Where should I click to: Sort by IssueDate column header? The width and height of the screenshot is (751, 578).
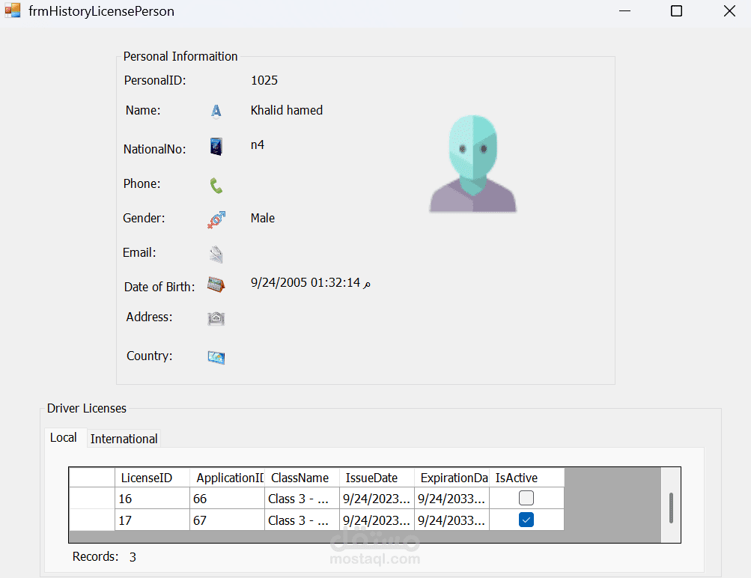point(377,478)
